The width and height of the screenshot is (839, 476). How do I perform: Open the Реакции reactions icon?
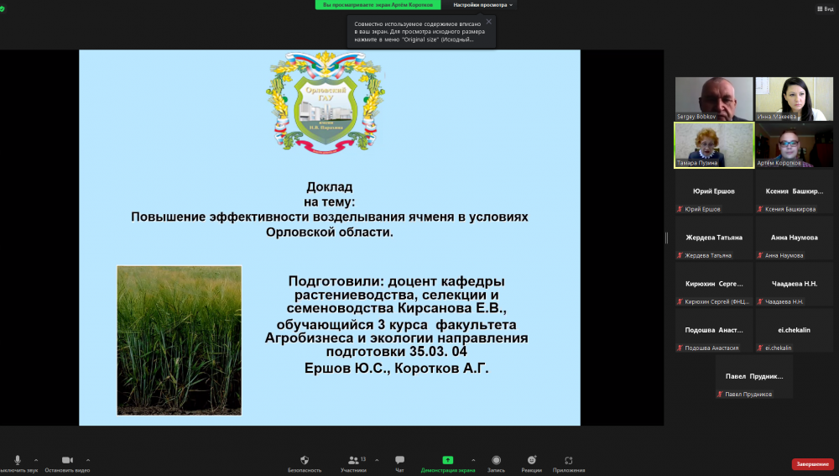point(531,460)
